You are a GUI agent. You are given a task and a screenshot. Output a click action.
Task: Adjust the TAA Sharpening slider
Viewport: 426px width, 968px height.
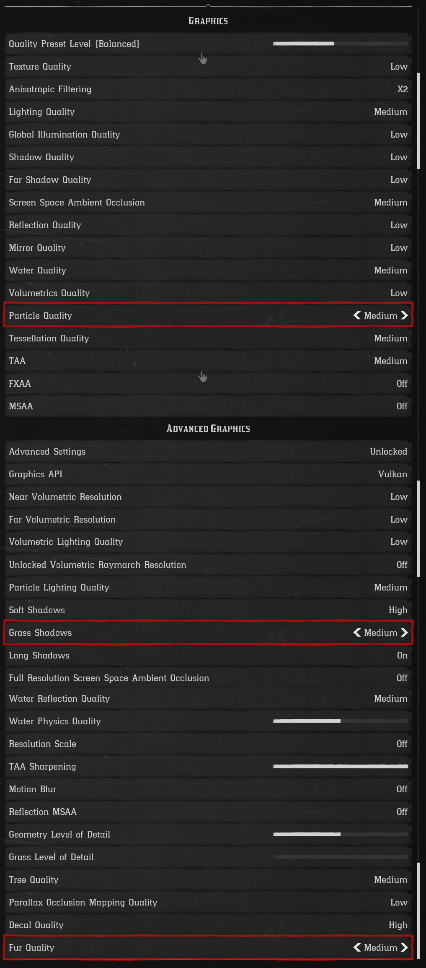tap(340, 766)
